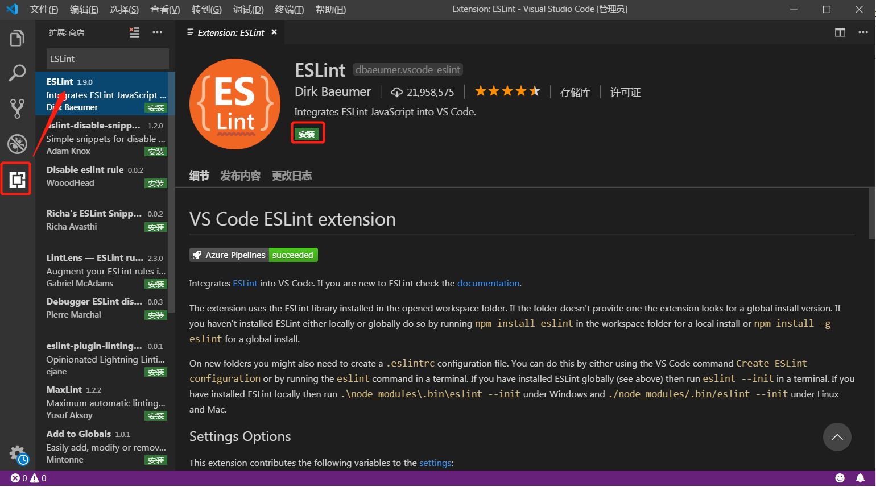
Task: Install Disable eslint rule extension
Action: 156,184
